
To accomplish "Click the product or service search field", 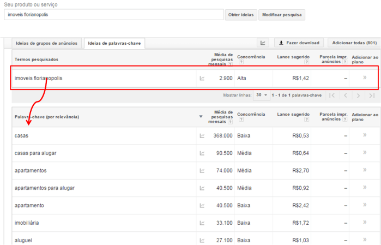I will point(113,15).
